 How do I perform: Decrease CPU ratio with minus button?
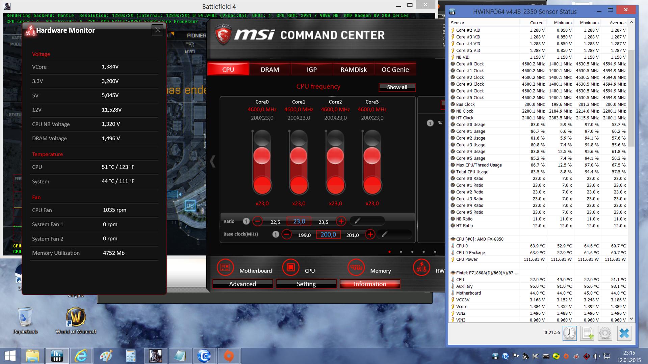pyautogui.click(x=258, y=221)
